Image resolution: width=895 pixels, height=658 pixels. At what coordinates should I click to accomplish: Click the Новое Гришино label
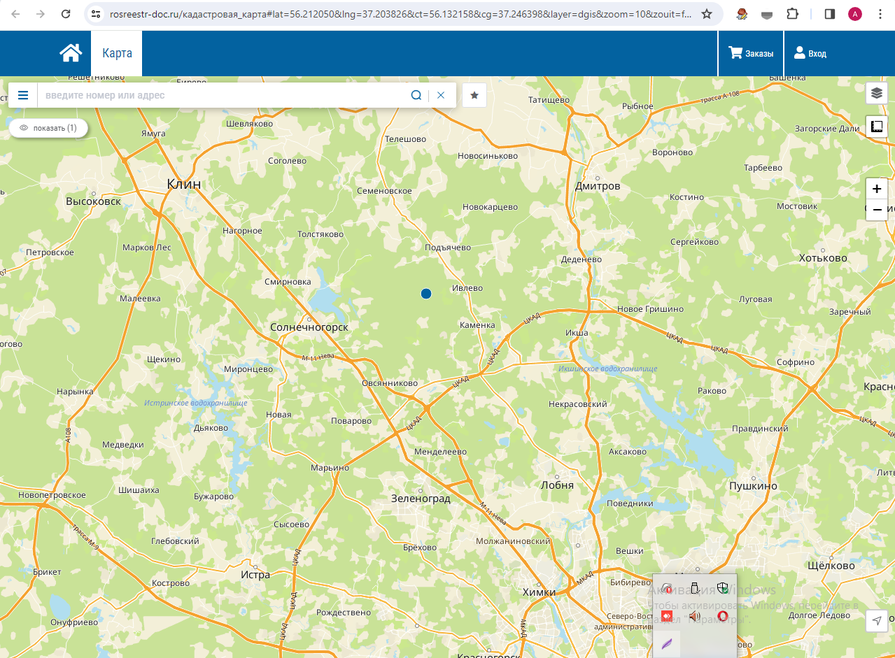coord(651,309)
